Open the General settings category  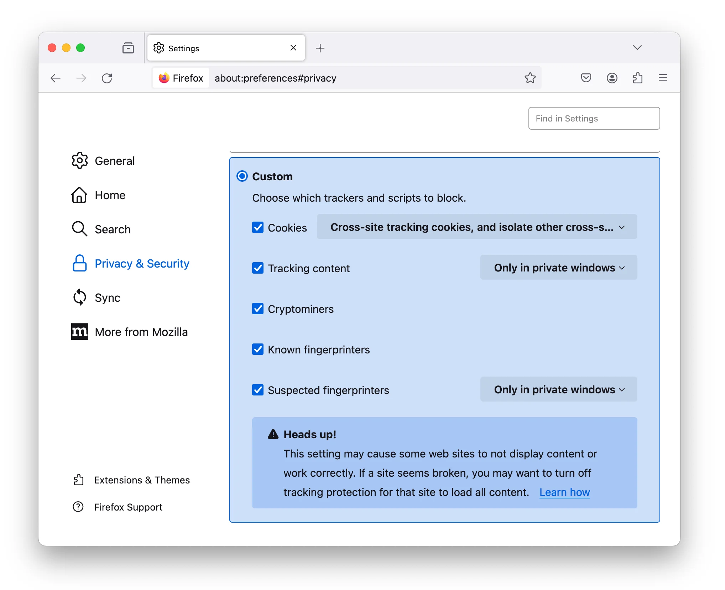point(103,161)
